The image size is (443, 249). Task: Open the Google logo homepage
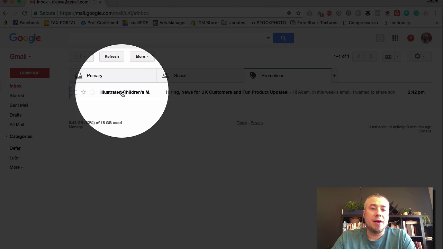point(25,38)
